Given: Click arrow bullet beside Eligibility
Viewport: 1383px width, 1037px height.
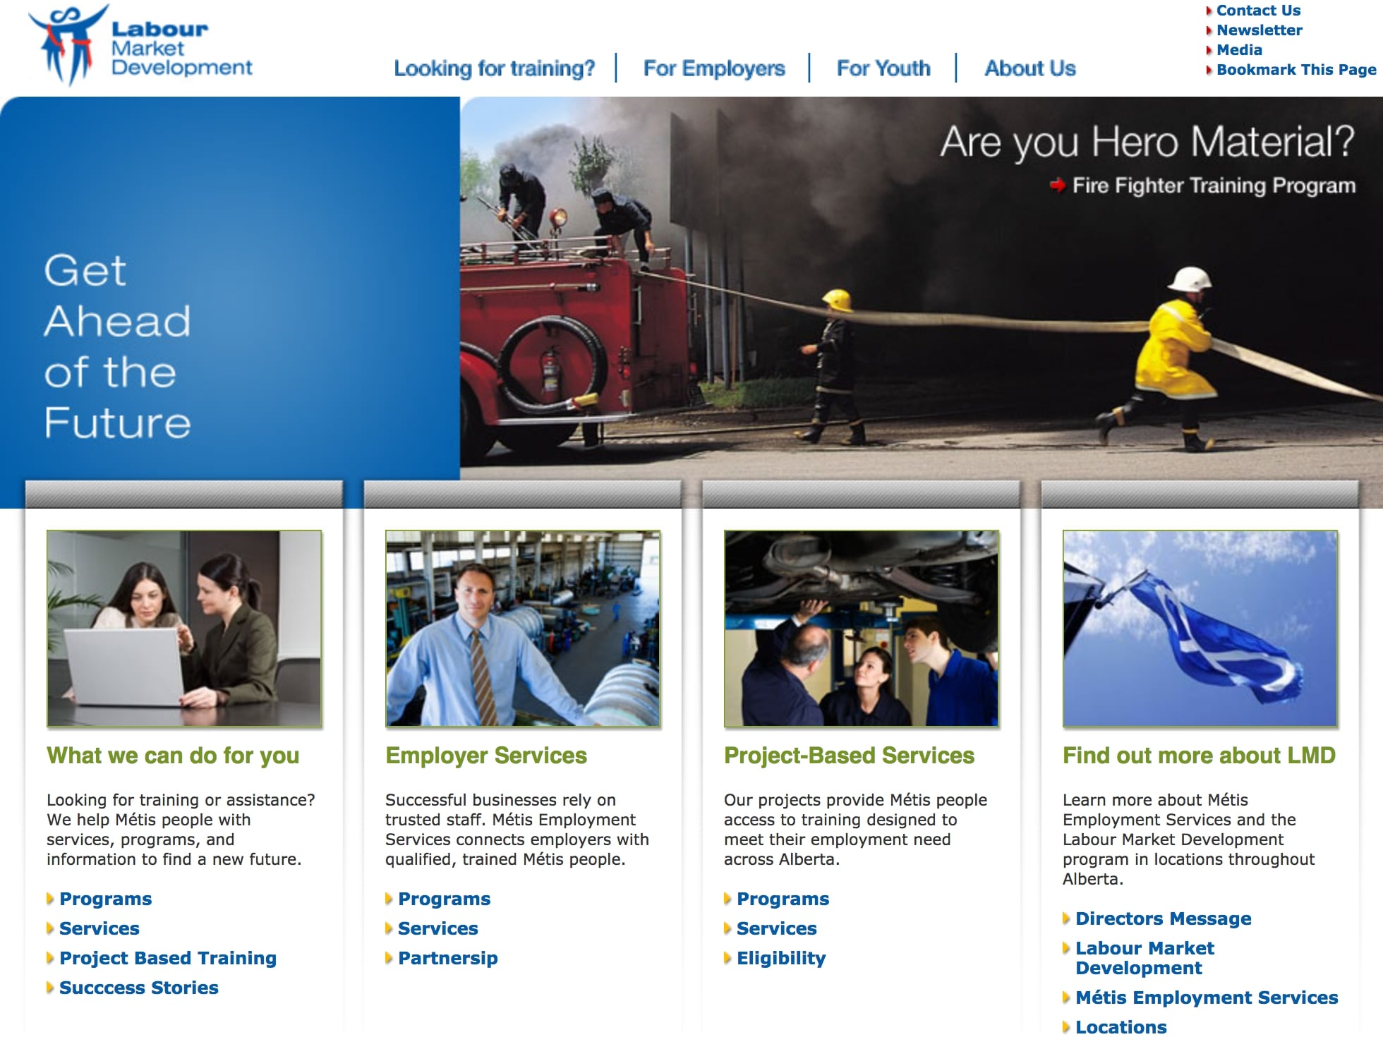Looking at the screenshot, I should 727,958.
